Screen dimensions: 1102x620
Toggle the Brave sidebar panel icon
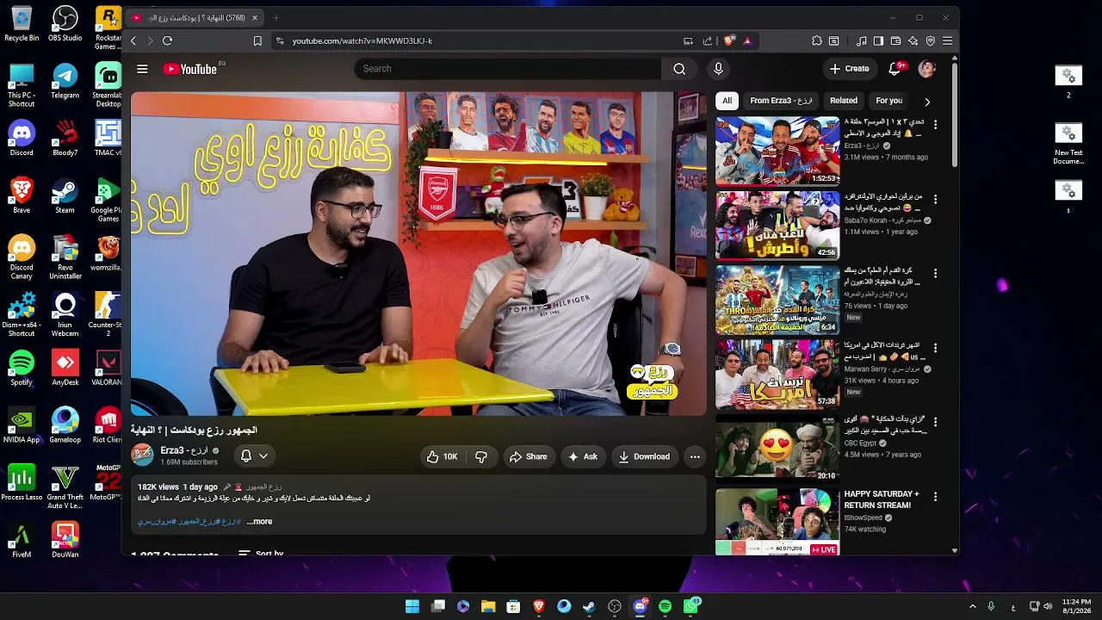(x=878, y=40)
